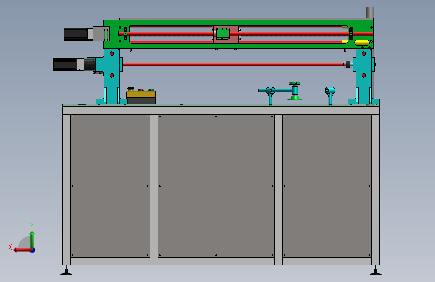Click the red X axis arrow of the triad
Screen dimensions: 435x282
[22, 250]
